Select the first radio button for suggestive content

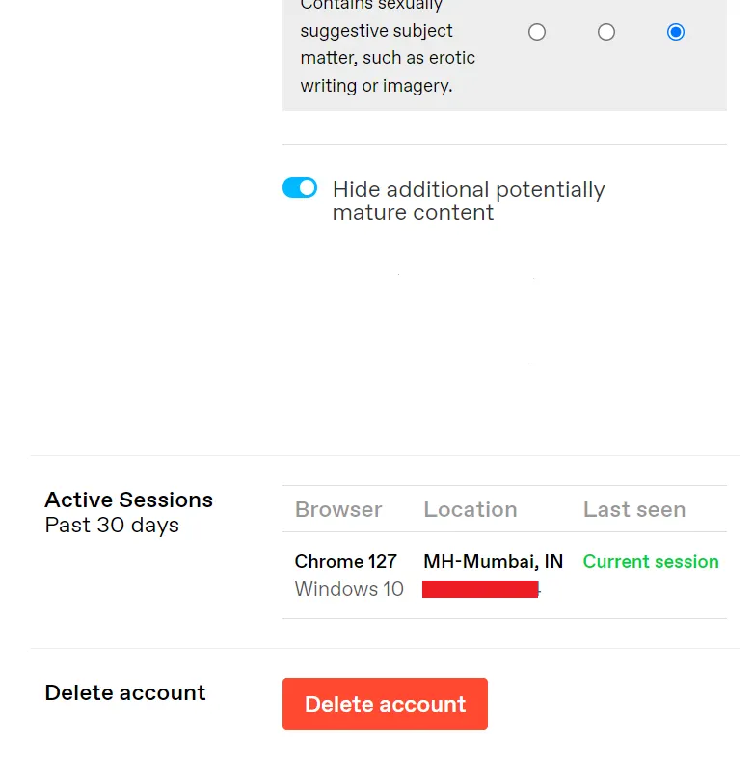coord(537,32)
